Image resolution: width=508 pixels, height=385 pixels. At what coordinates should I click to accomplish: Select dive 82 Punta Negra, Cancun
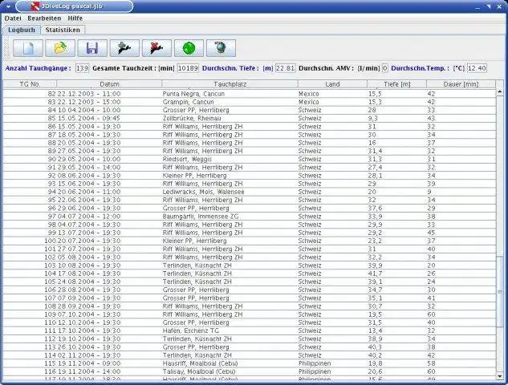click(x=250, y=94)
